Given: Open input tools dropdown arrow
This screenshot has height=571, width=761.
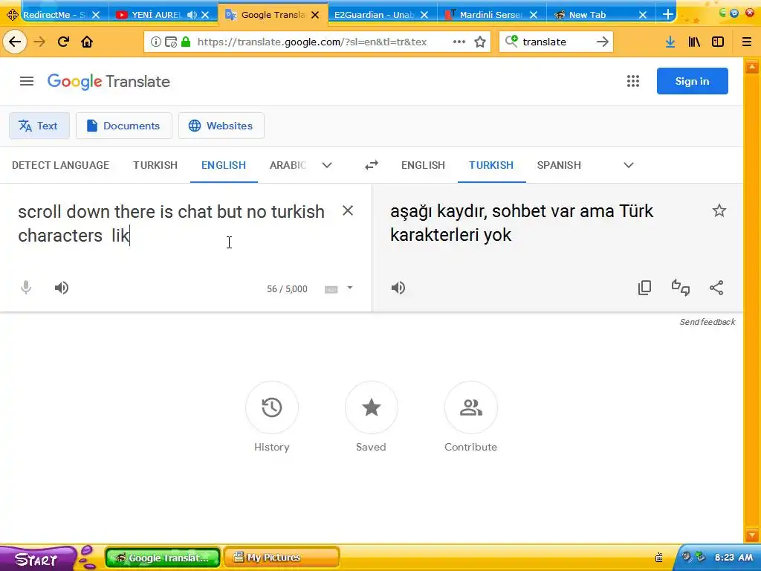Looking at the screenshot, I should point(350,288).
